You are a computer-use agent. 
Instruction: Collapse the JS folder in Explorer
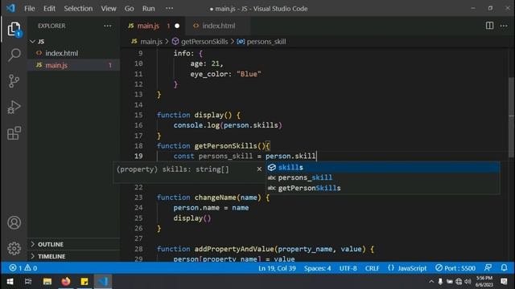(73, 42)
